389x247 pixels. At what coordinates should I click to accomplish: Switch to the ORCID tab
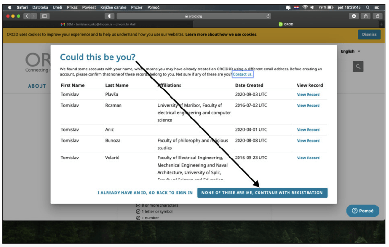286,24
